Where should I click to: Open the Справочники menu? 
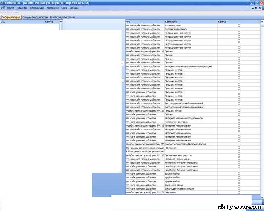pos(38,8)
